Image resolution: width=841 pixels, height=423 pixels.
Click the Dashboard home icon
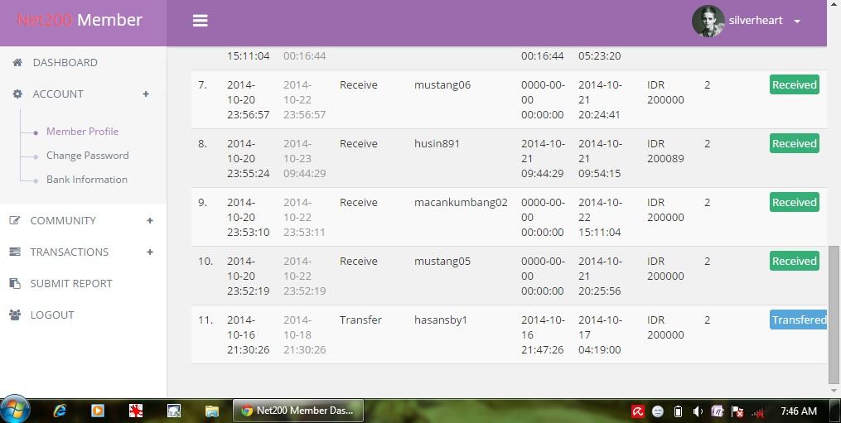tap(17, 62)
